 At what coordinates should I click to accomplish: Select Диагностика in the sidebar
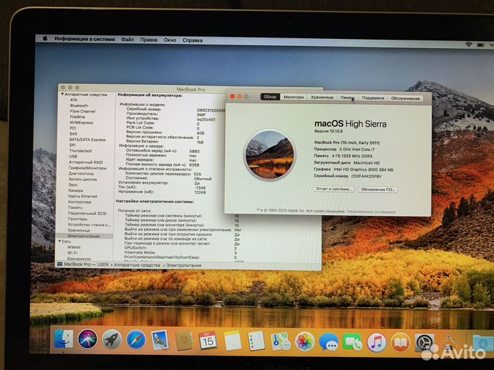[81, 173]
